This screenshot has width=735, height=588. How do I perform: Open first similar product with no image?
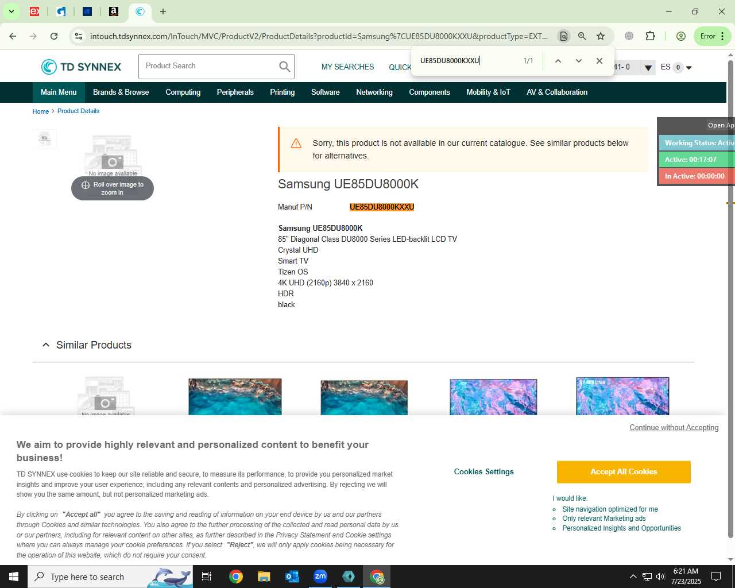(105, 396)
